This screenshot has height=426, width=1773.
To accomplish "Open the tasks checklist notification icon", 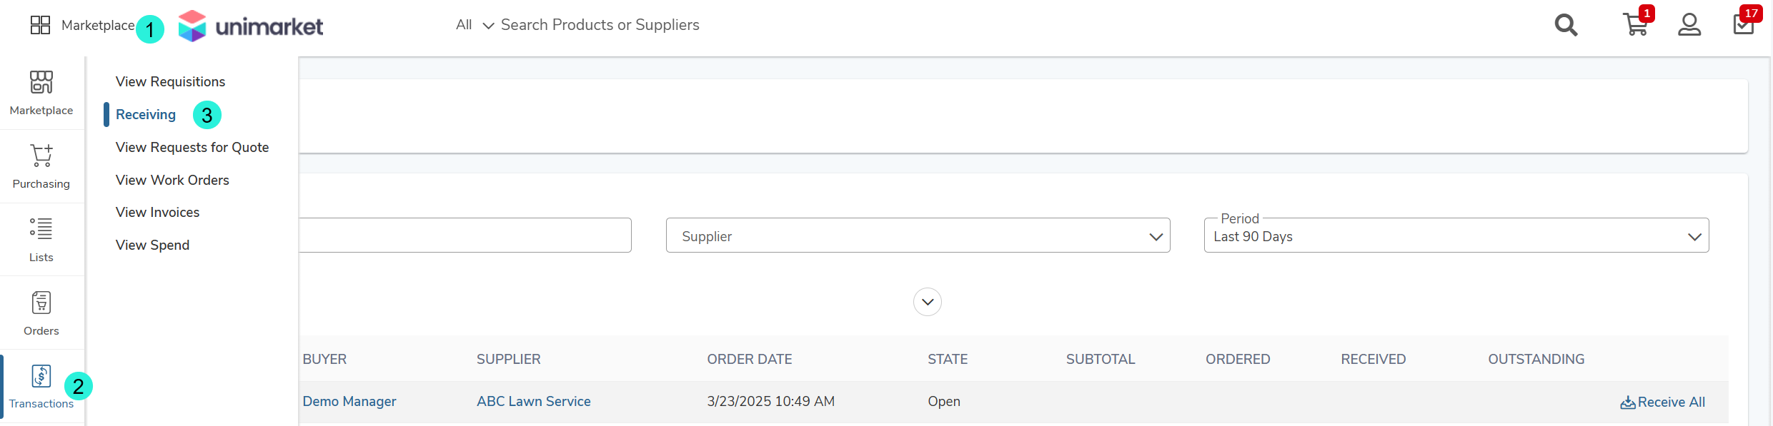I will pyautogui.click(x=1744, y=24).
